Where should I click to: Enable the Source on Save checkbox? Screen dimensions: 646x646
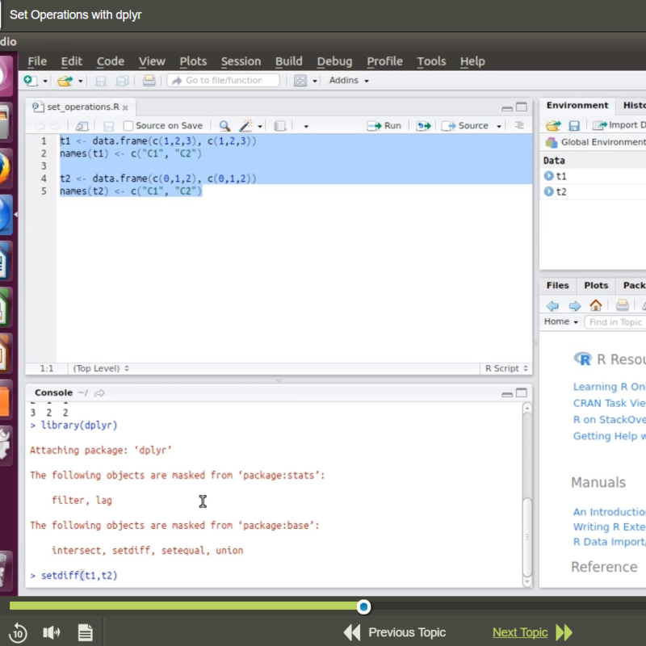coord(128,125)
